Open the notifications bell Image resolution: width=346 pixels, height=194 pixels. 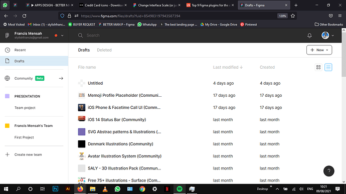[x=309, y=36]
